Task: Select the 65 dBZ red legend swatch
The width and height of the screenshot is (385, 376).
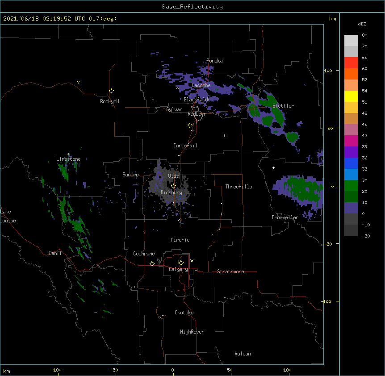Action: coord(351,63)
